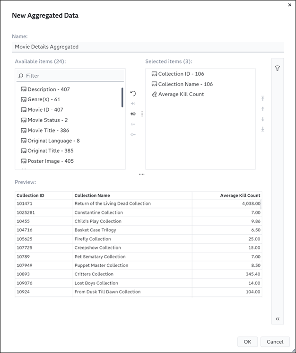This screenshot has width=296, height=353.
Task: Click the 345.40 value cell
Action: [227, 274]
